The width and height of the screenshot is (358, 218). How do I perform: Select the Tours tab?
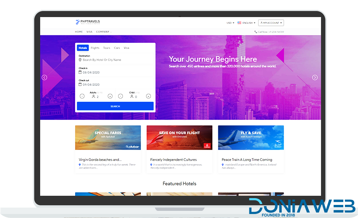(x=107, y=48)
